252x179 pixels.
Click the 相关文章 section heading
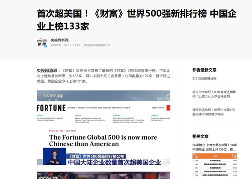point(200,136)
